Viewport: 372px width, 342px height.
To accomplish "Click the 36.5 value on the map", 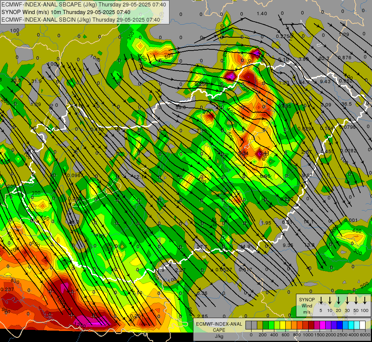I will click(347, 104).
